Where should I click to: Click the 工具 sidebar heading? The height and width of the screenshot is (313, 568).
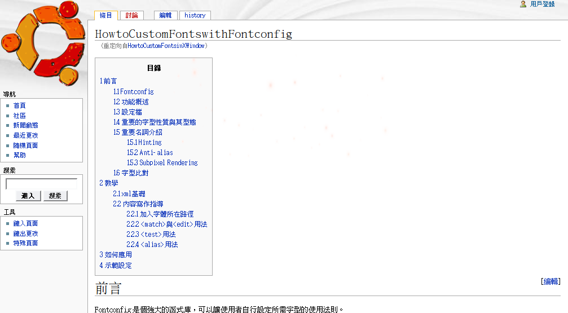click(x=10, y=212)
